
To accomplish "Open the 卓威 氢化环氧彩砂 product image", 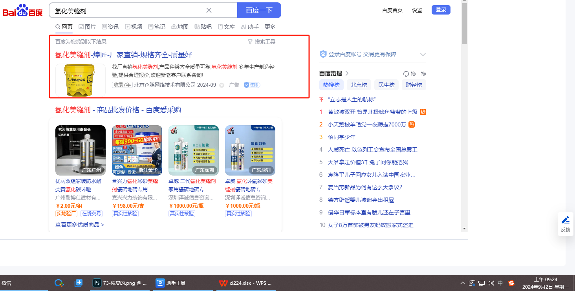I will point(250,150).
